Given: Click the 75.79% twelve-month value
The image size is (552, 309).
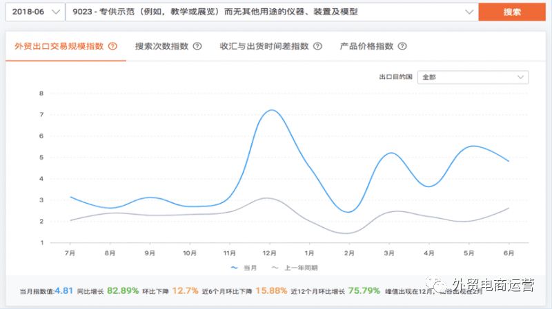Looking at the screenshot, I should 364,290.
